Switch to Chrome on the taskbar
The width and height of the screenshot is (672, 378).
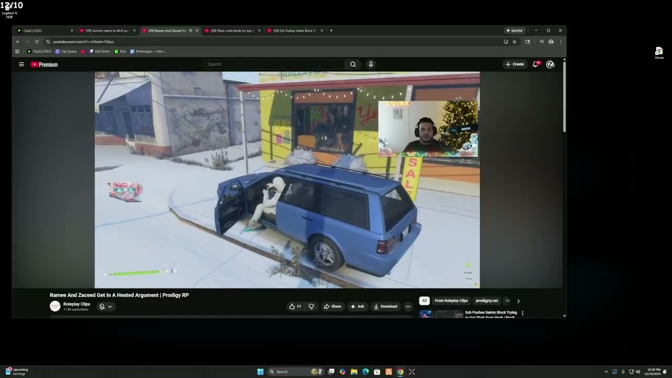(x=400, y=372)
